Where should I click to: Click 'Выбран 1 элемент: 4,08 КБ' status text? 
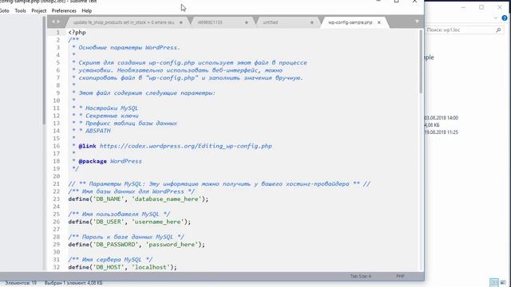click(73, 283)
